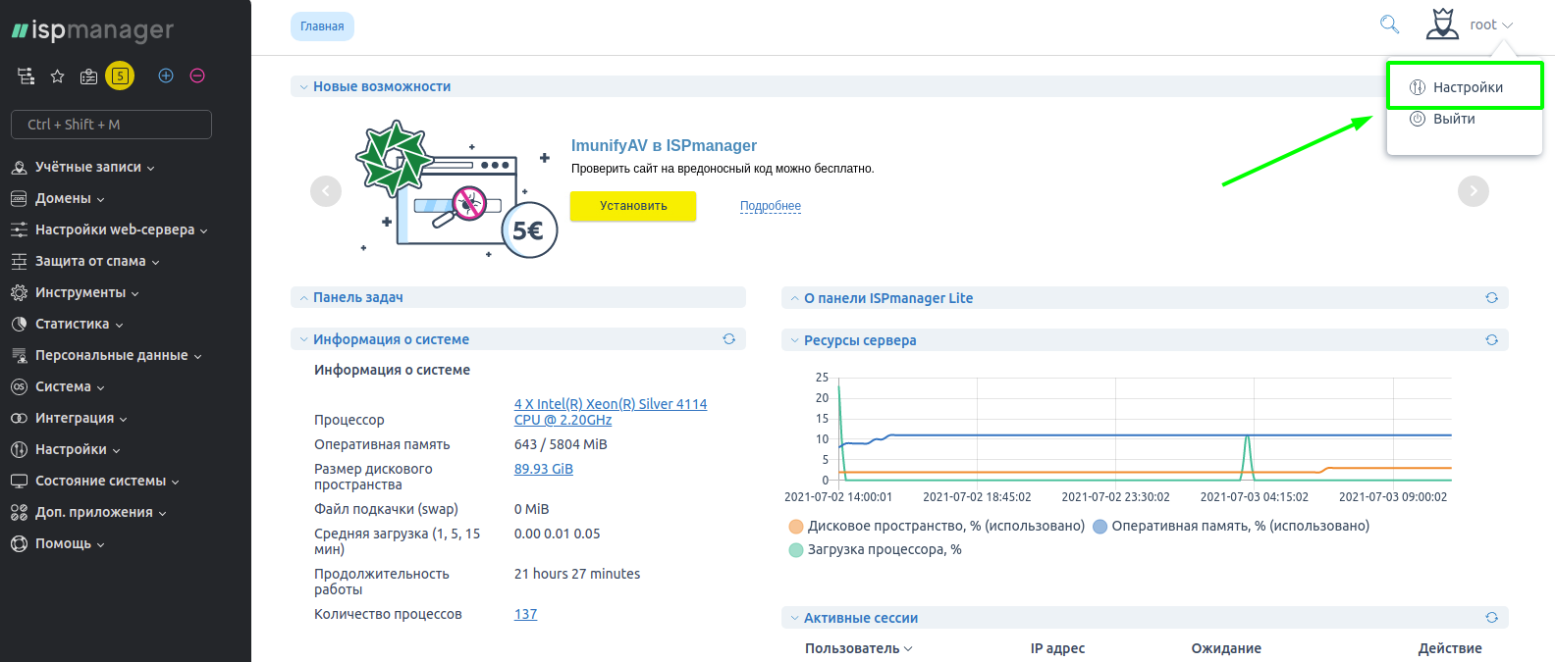Viewport: 1555px width, 662px height.
Task: Click the ispmanager logo
Action: coord(92,30)
